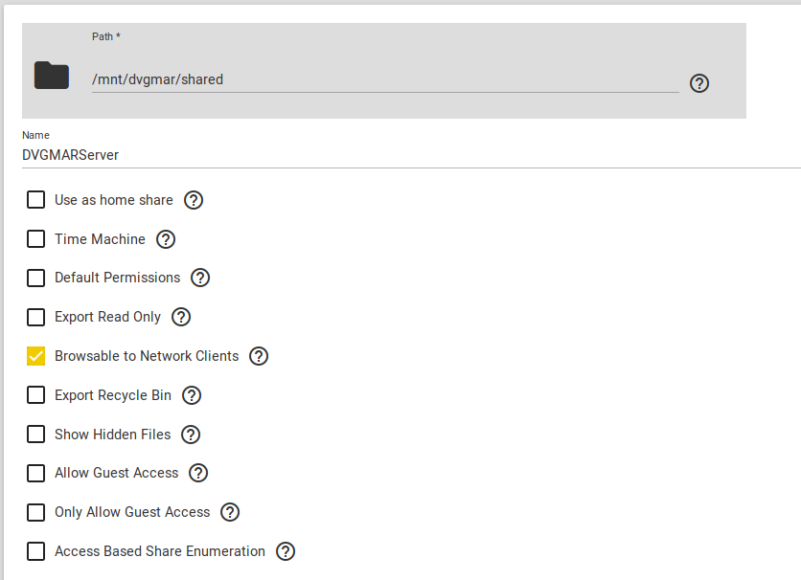
Task: Show Browsable to Network Clients help
Action: [259, 356]
